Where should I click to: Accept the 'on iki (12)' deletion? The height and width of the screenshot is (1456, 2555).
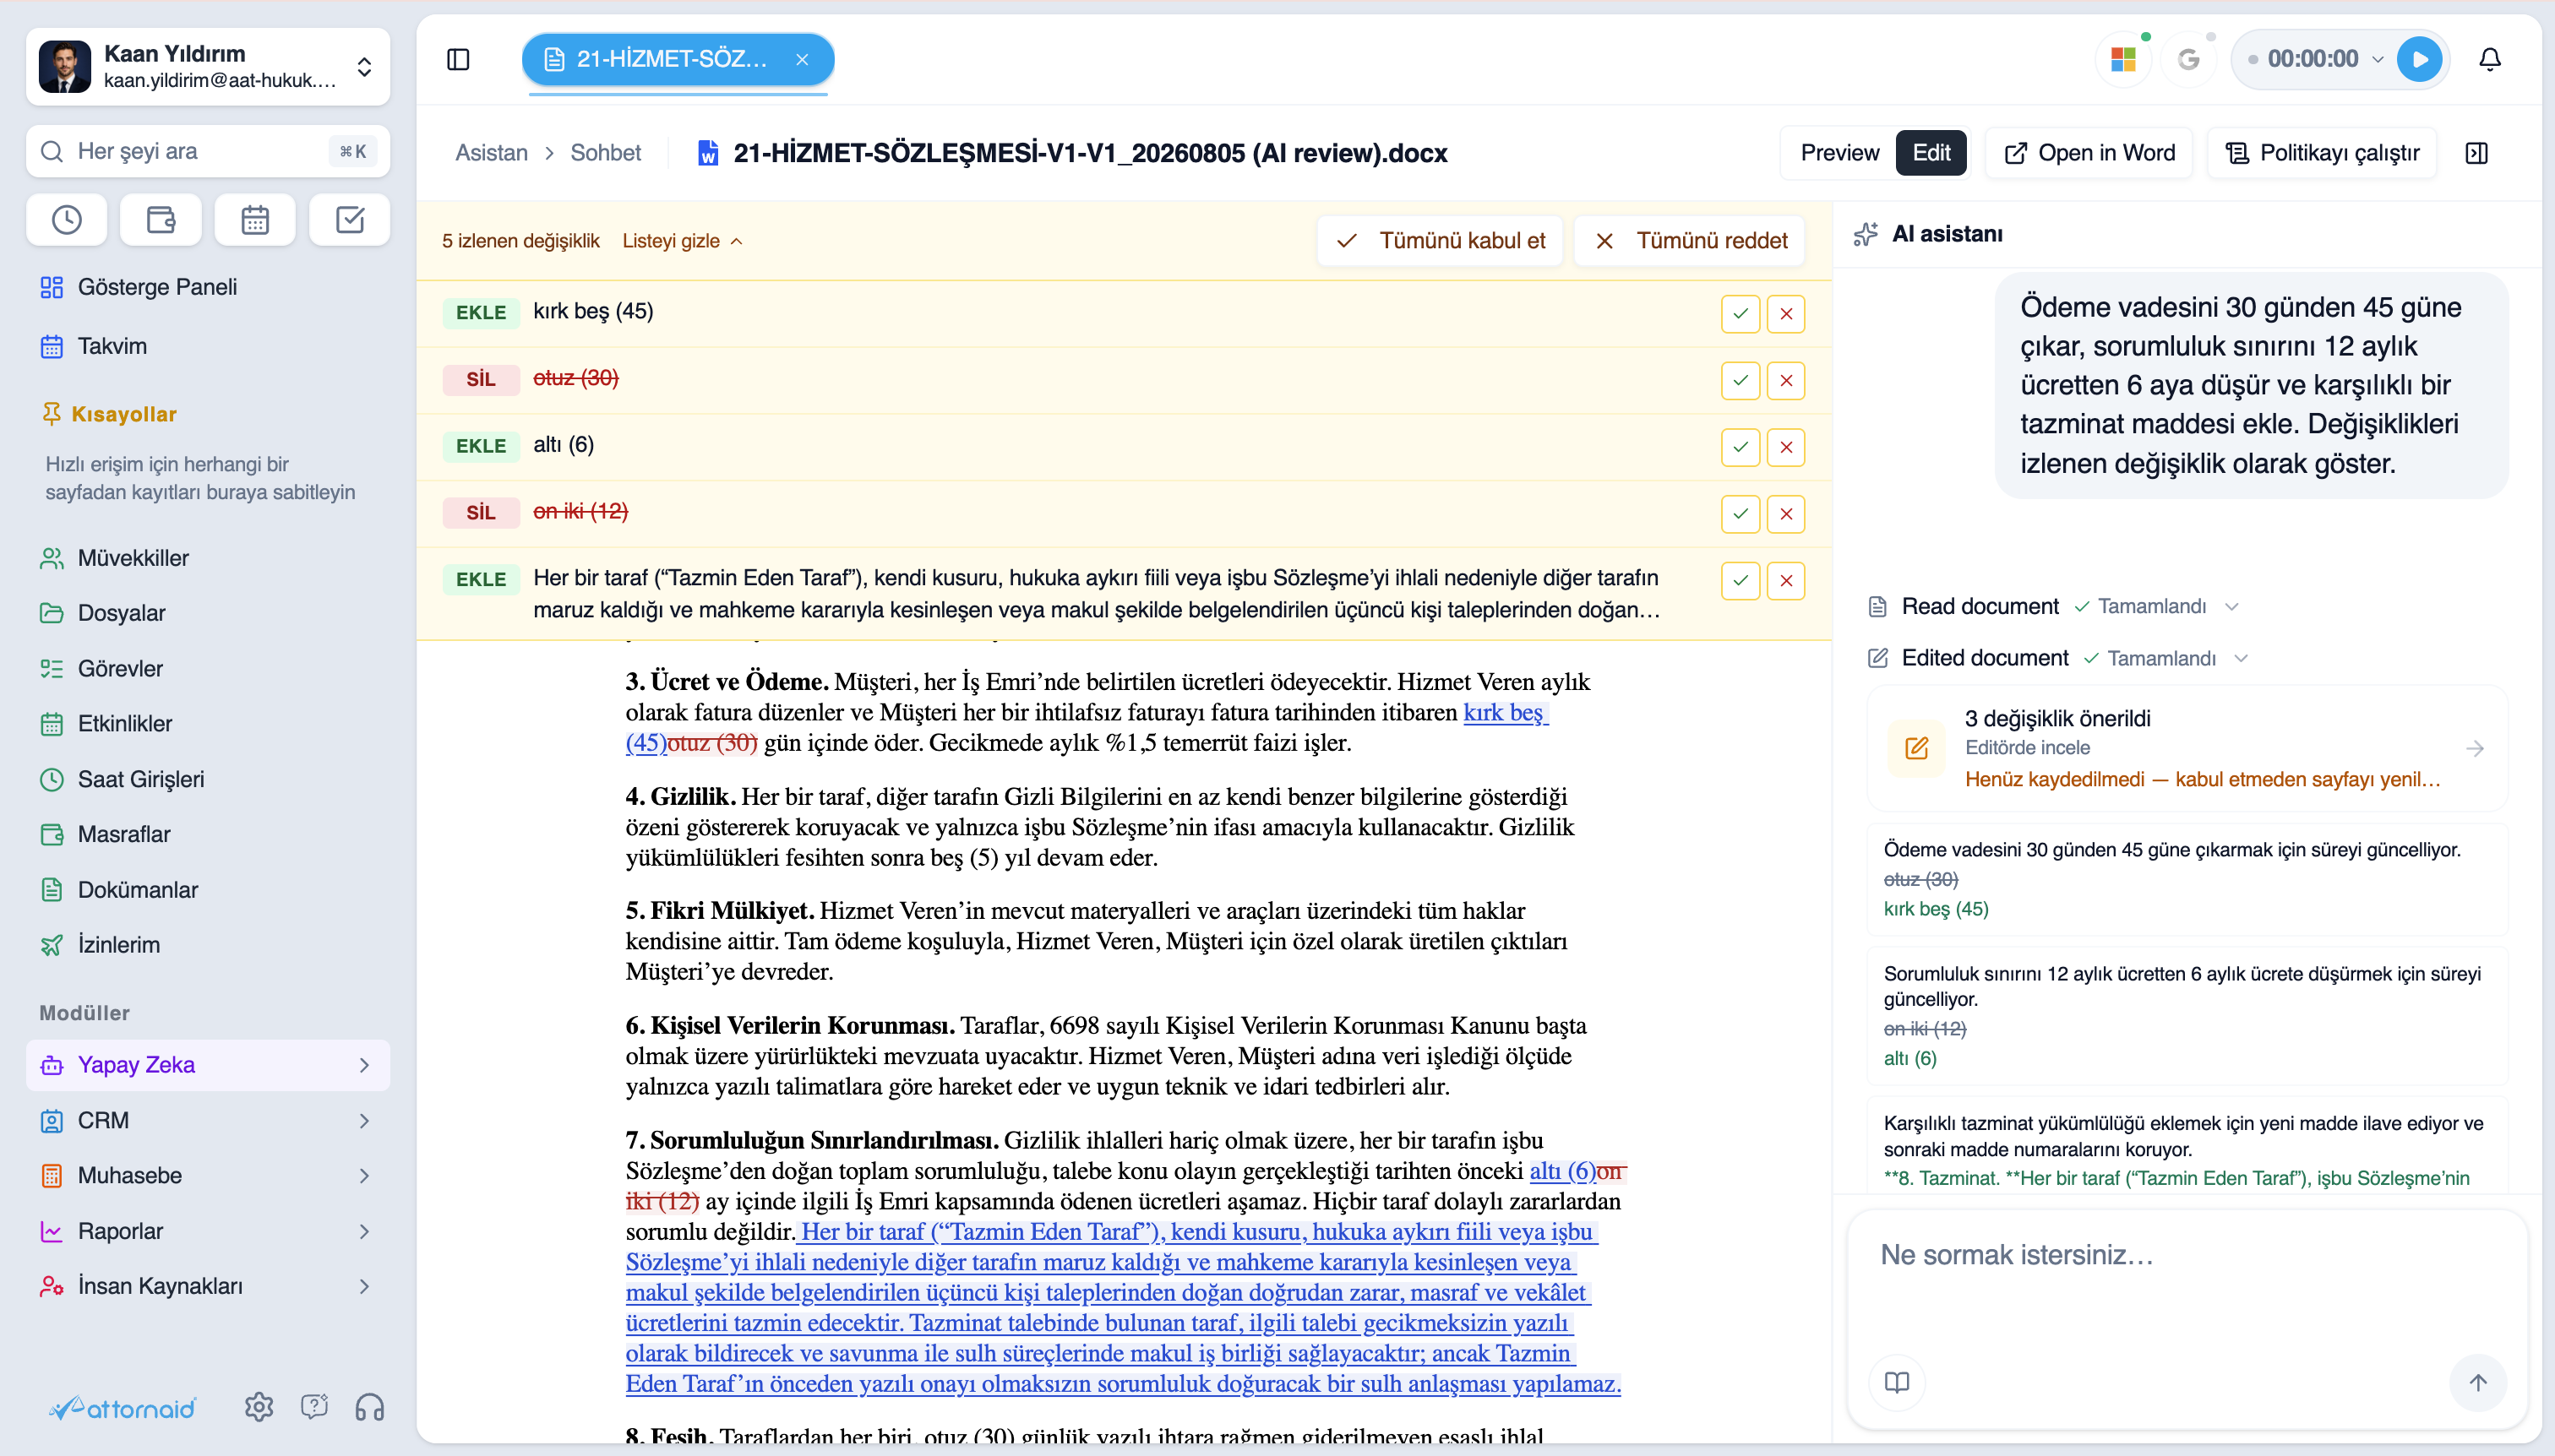[1741, 514]
